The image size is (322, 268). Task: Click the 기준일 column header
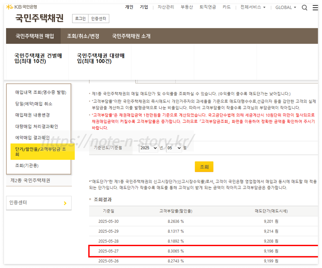tap(108, 211)
